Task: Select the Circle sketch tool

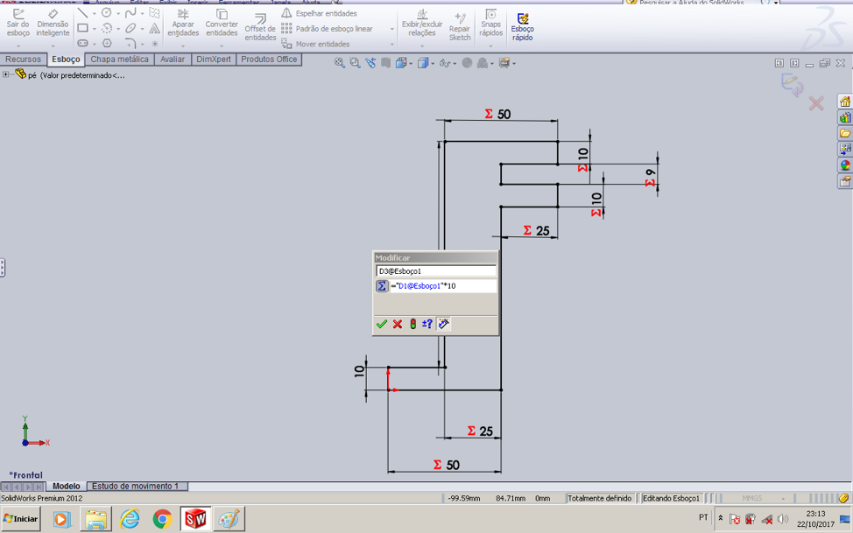Action: tap(107, 12)
